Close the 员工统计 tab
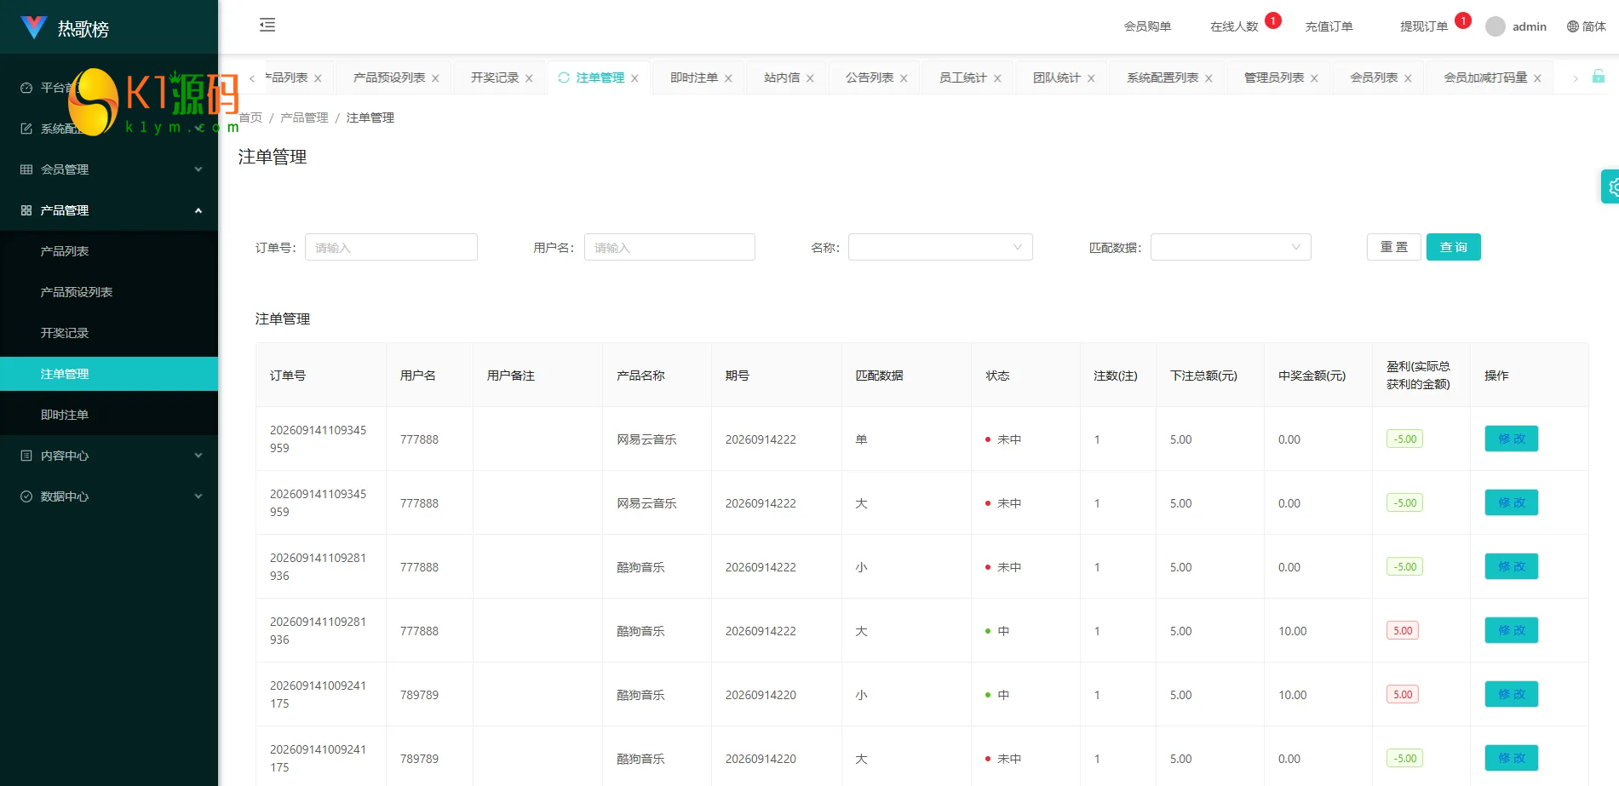 (997, 78)
